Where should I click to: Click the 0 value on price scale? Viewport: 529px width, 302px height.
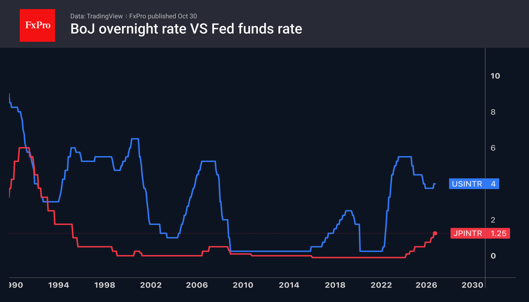tap(493, 256)
